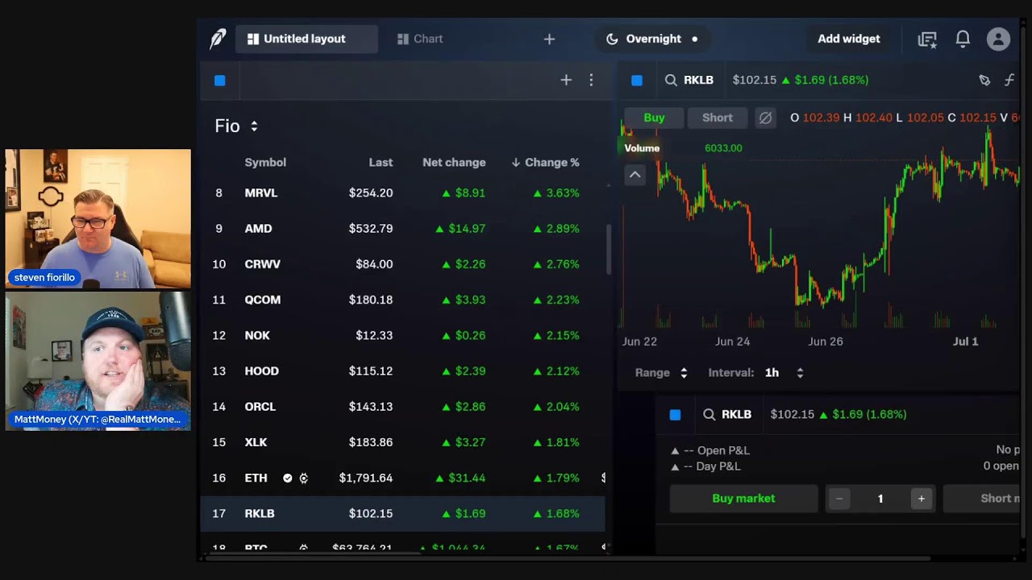
Task: Sort watchlist by Change % column
Action: click(545, 162)
